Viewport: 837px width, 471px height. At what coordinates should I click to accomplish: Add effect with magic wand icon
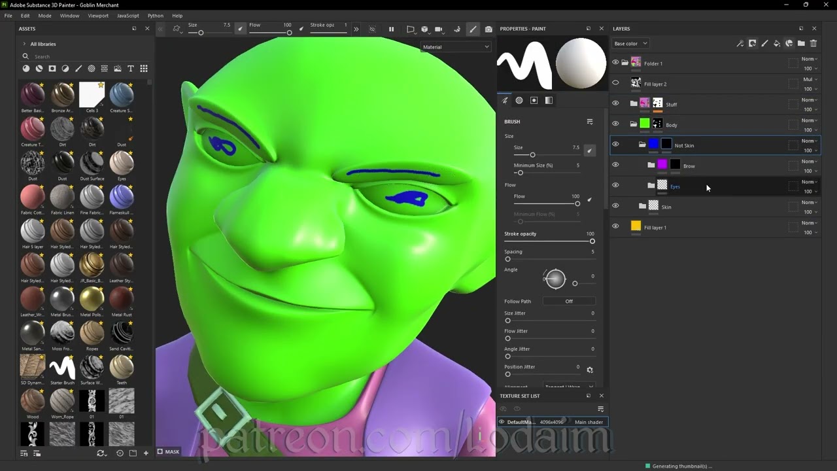740,44
